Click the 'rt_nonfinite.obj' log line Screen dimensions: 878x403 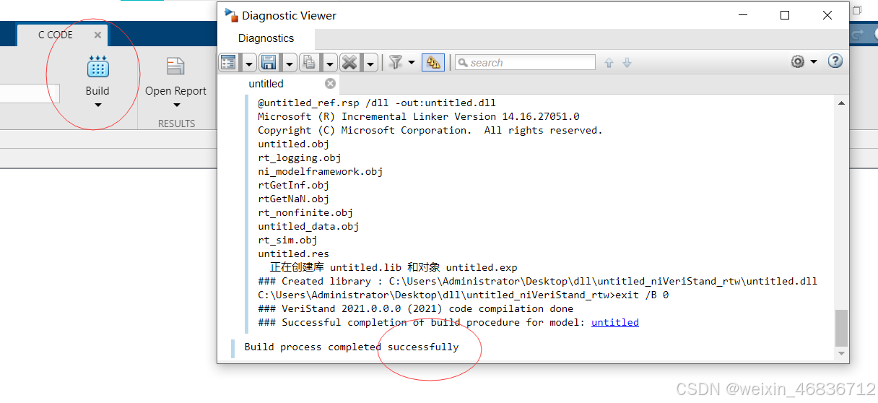point(305,212)
